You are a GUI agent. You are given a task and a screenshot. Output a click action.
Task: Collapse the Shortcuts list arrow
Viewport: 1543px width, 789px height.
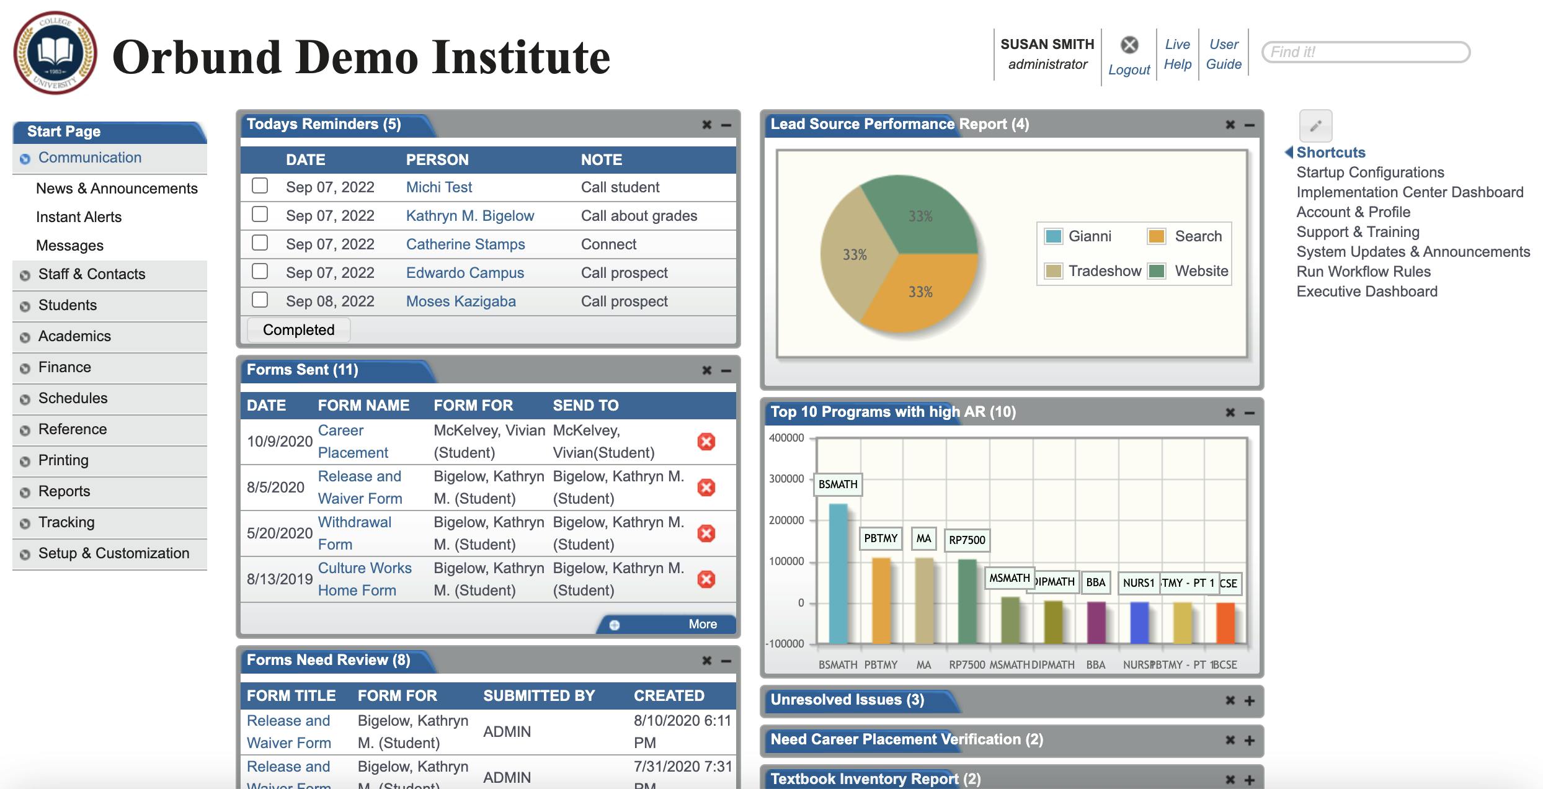[x=1289, y=153]
